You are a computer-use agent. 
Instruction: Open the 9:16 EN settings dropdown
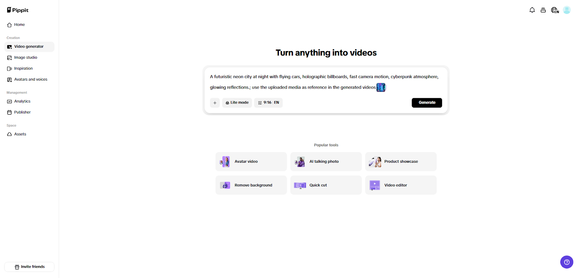(268, 103)
